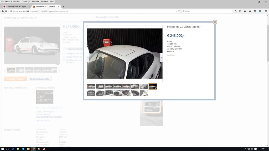Close the PorscheMania.it tab

tap(29, 7)
